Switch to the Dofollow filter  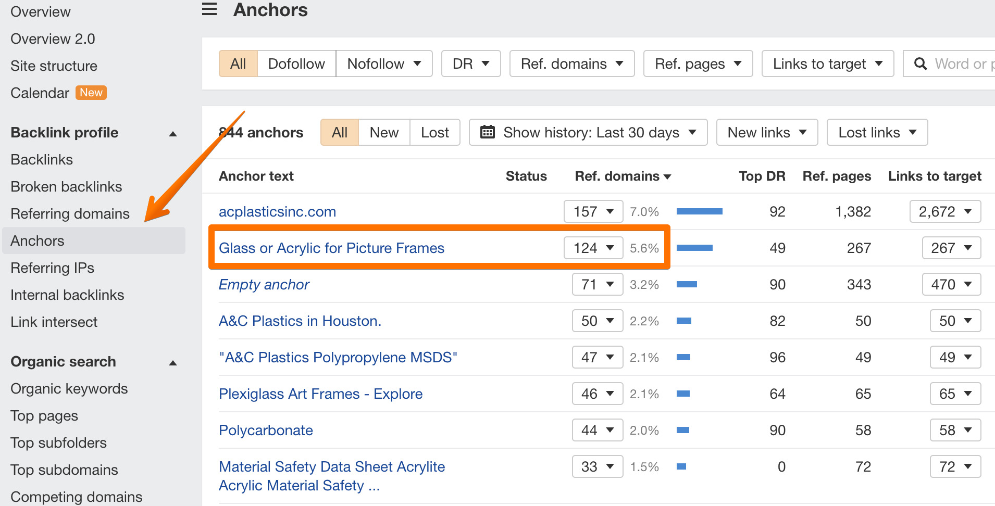[x=296, y=63]
